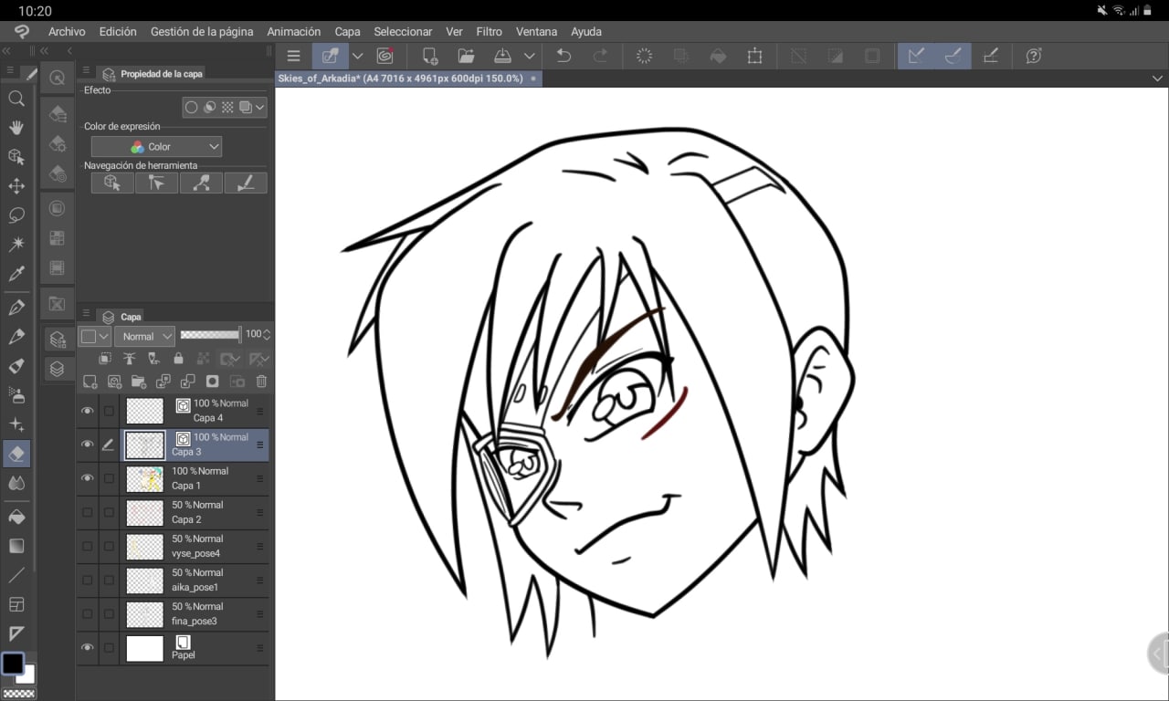The height and width of the screenshot is (701, 1169).
Task: Select the Pen tool
Action: (x=16, y=308)
